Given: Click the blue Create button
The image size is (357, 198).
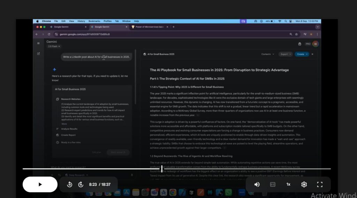Looking at the screenshot, I should (302, 54).
